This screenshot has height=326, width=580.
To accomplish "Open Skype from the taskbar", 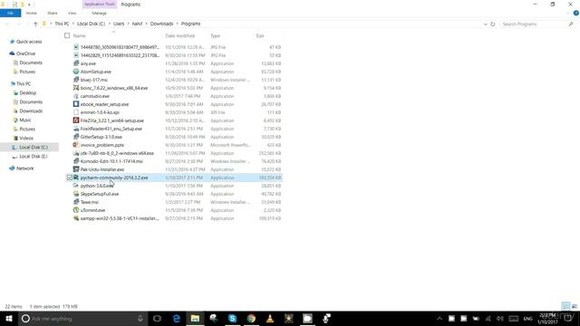I will (232, 318).
